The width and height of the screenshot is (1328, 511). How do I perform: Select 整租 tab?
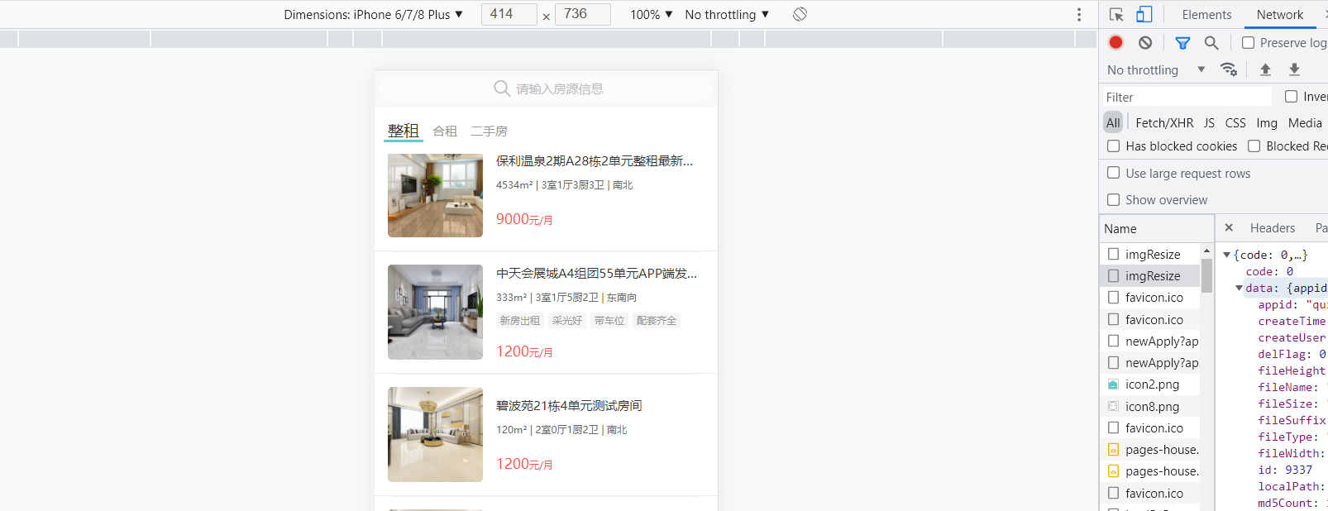[403, 131]
